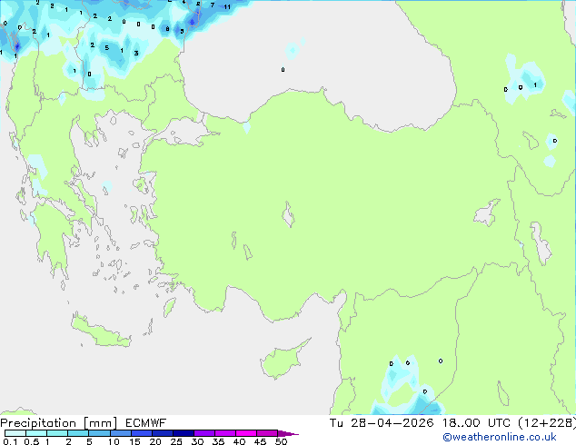
Task: Click the '11' precipitation value on map
Action: pyautogui.click(x=227, y=6)
